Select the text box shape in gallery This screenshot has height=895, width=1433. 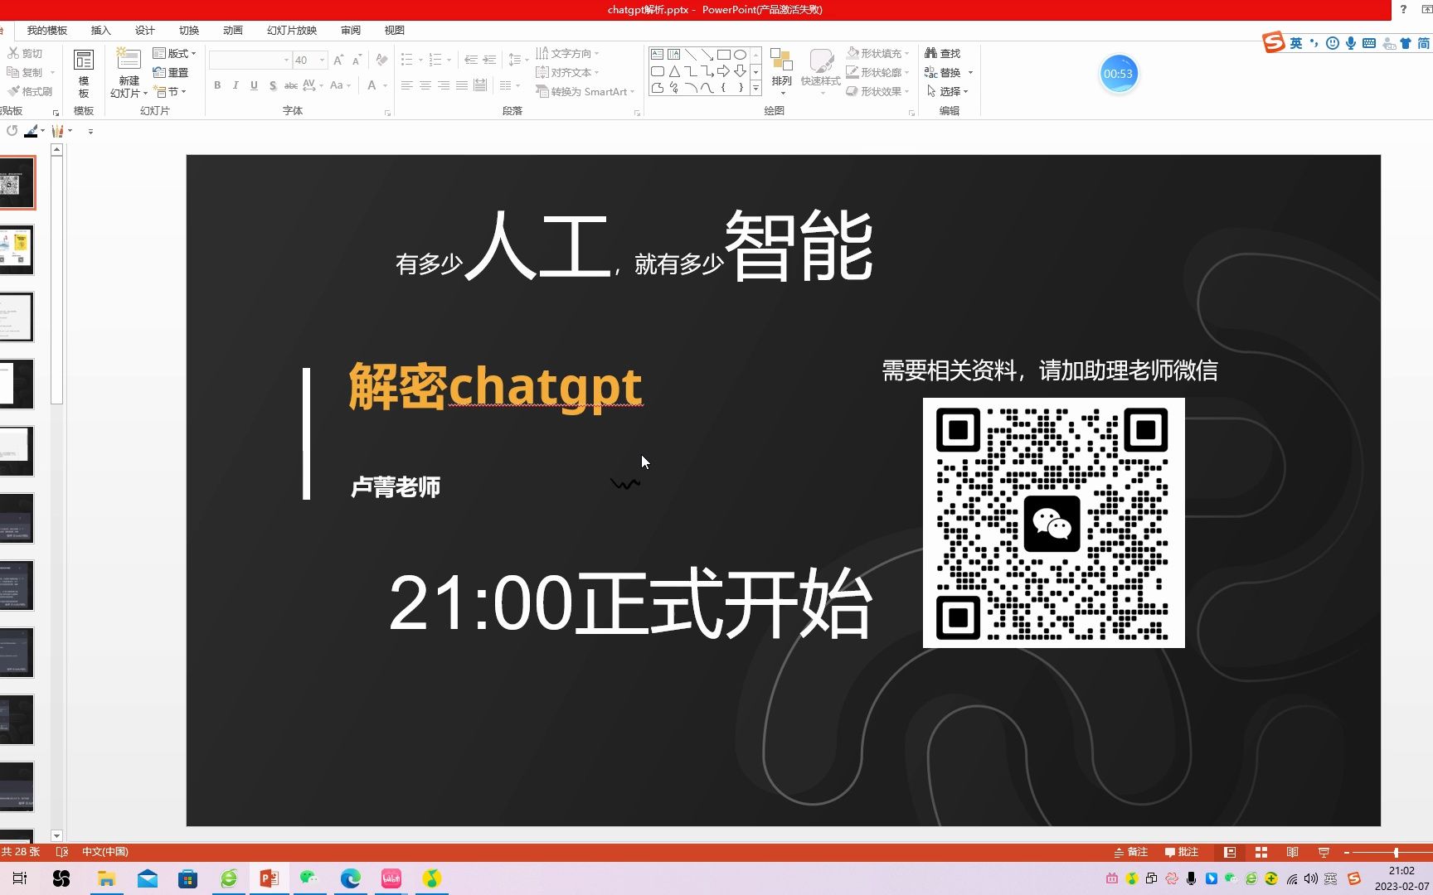point(657,55)
